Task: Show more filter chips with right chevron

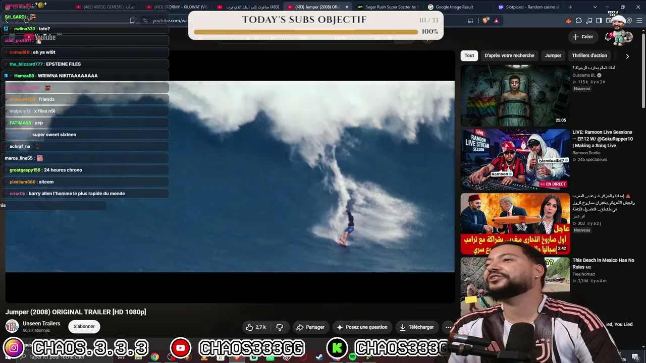Action: 627,56
